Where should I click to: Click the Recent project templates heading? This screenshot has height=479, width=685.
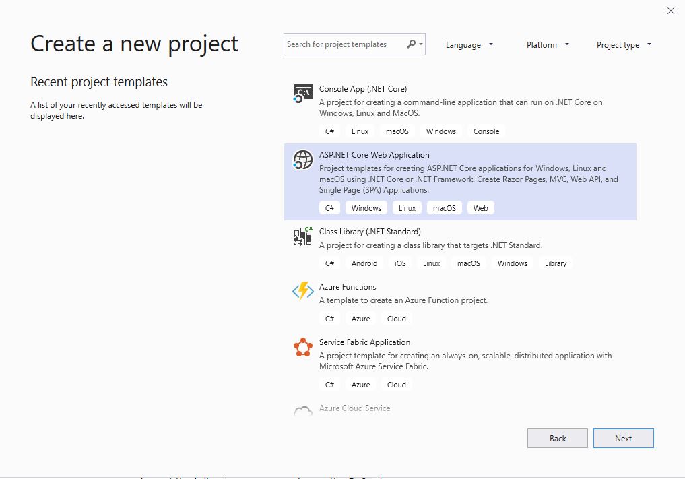[x=99, y=82]
